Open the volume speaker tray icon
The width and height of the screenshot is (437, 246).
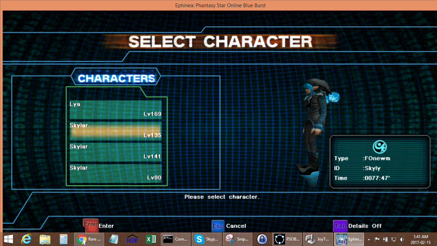pos(402,240)
